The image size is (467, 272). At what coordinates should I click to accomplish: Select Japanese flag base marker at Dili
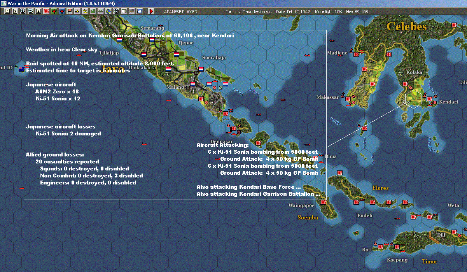point(454,232)
